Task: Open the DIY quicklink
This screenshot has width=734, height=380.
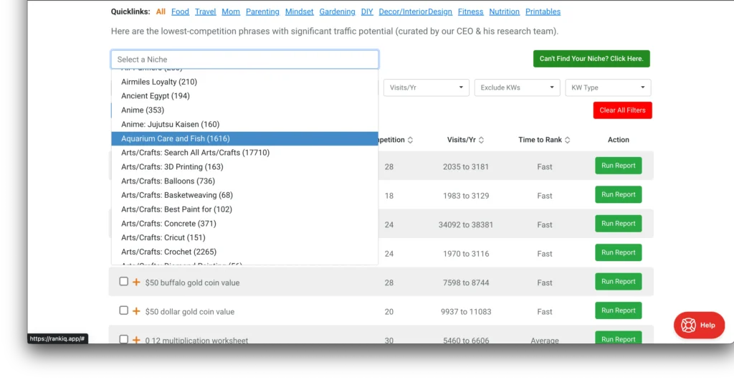Action: click(x=367, y=11)
